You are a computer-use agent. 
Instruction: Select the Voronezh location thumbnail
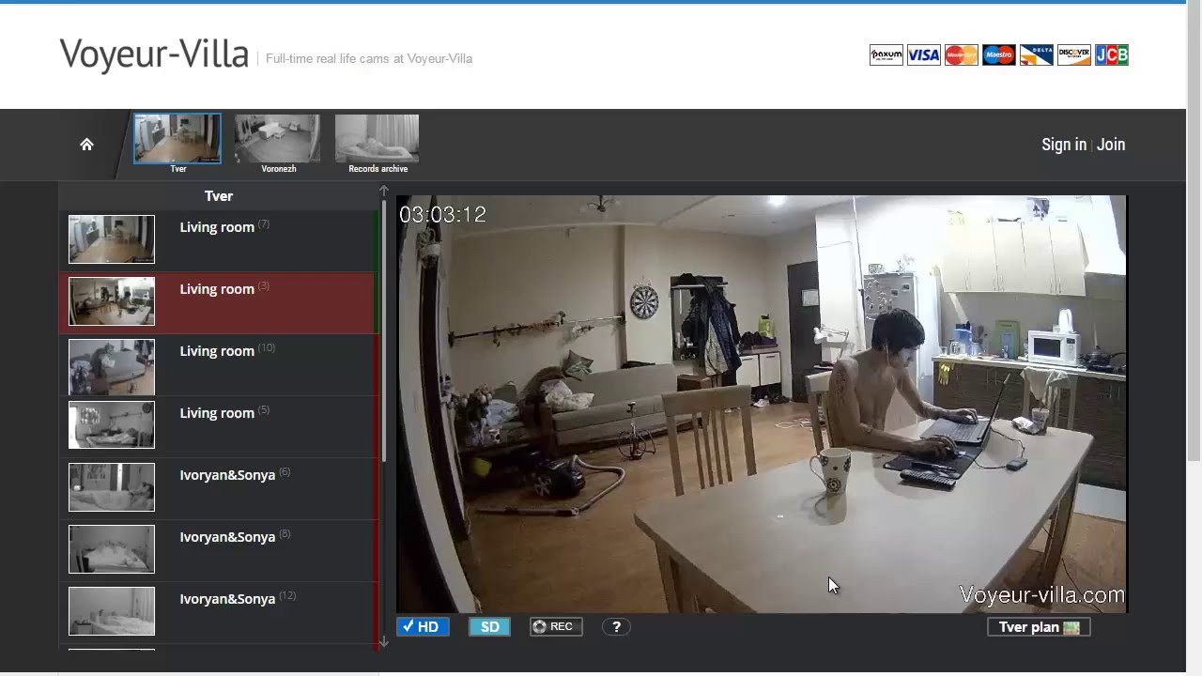pyautogui.click(x=278, y=139)
